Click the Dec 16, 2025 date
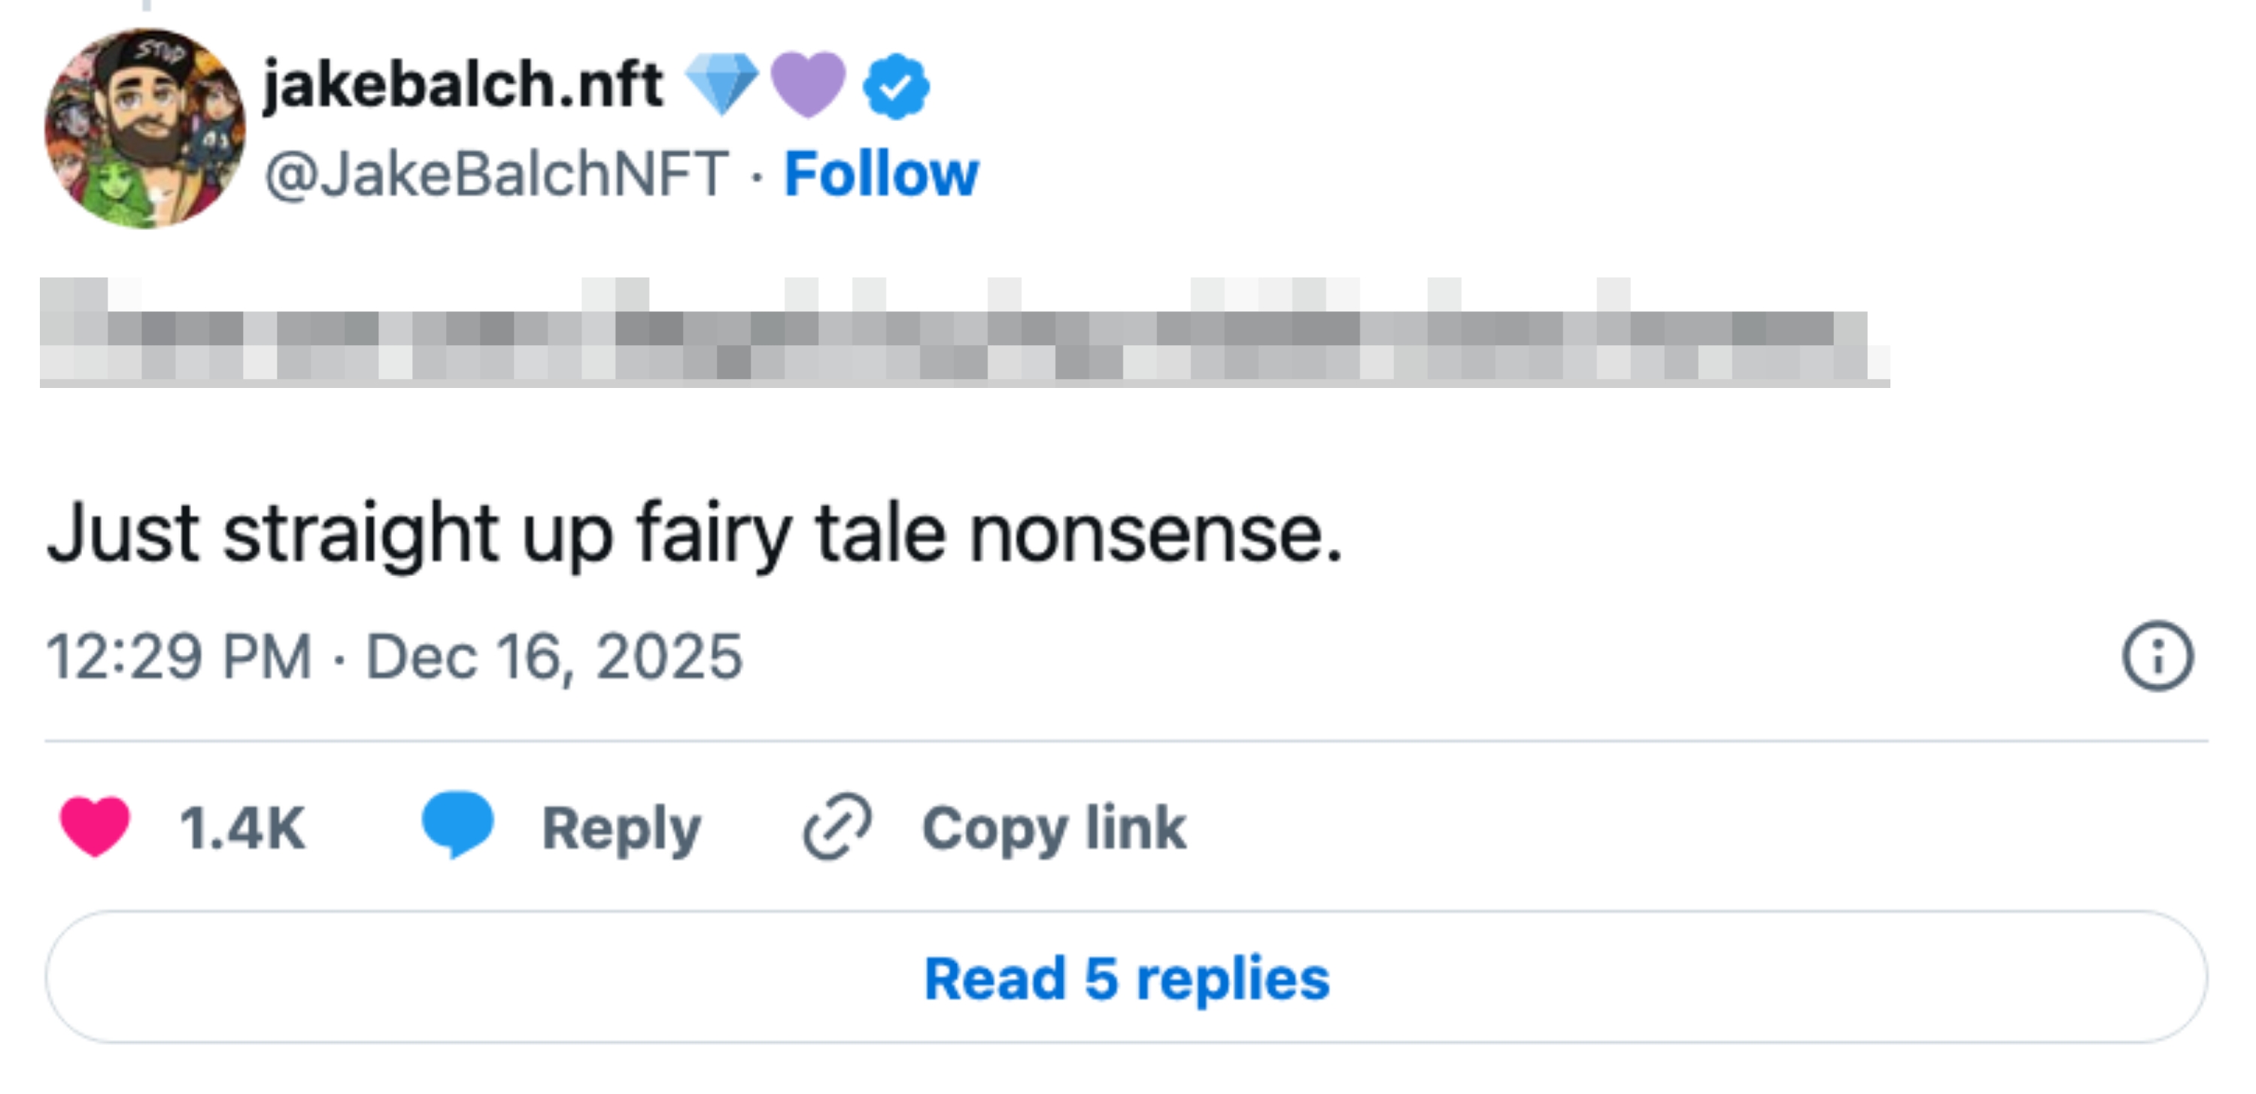Screen dimensions: 2256x1094 [554, 656]
